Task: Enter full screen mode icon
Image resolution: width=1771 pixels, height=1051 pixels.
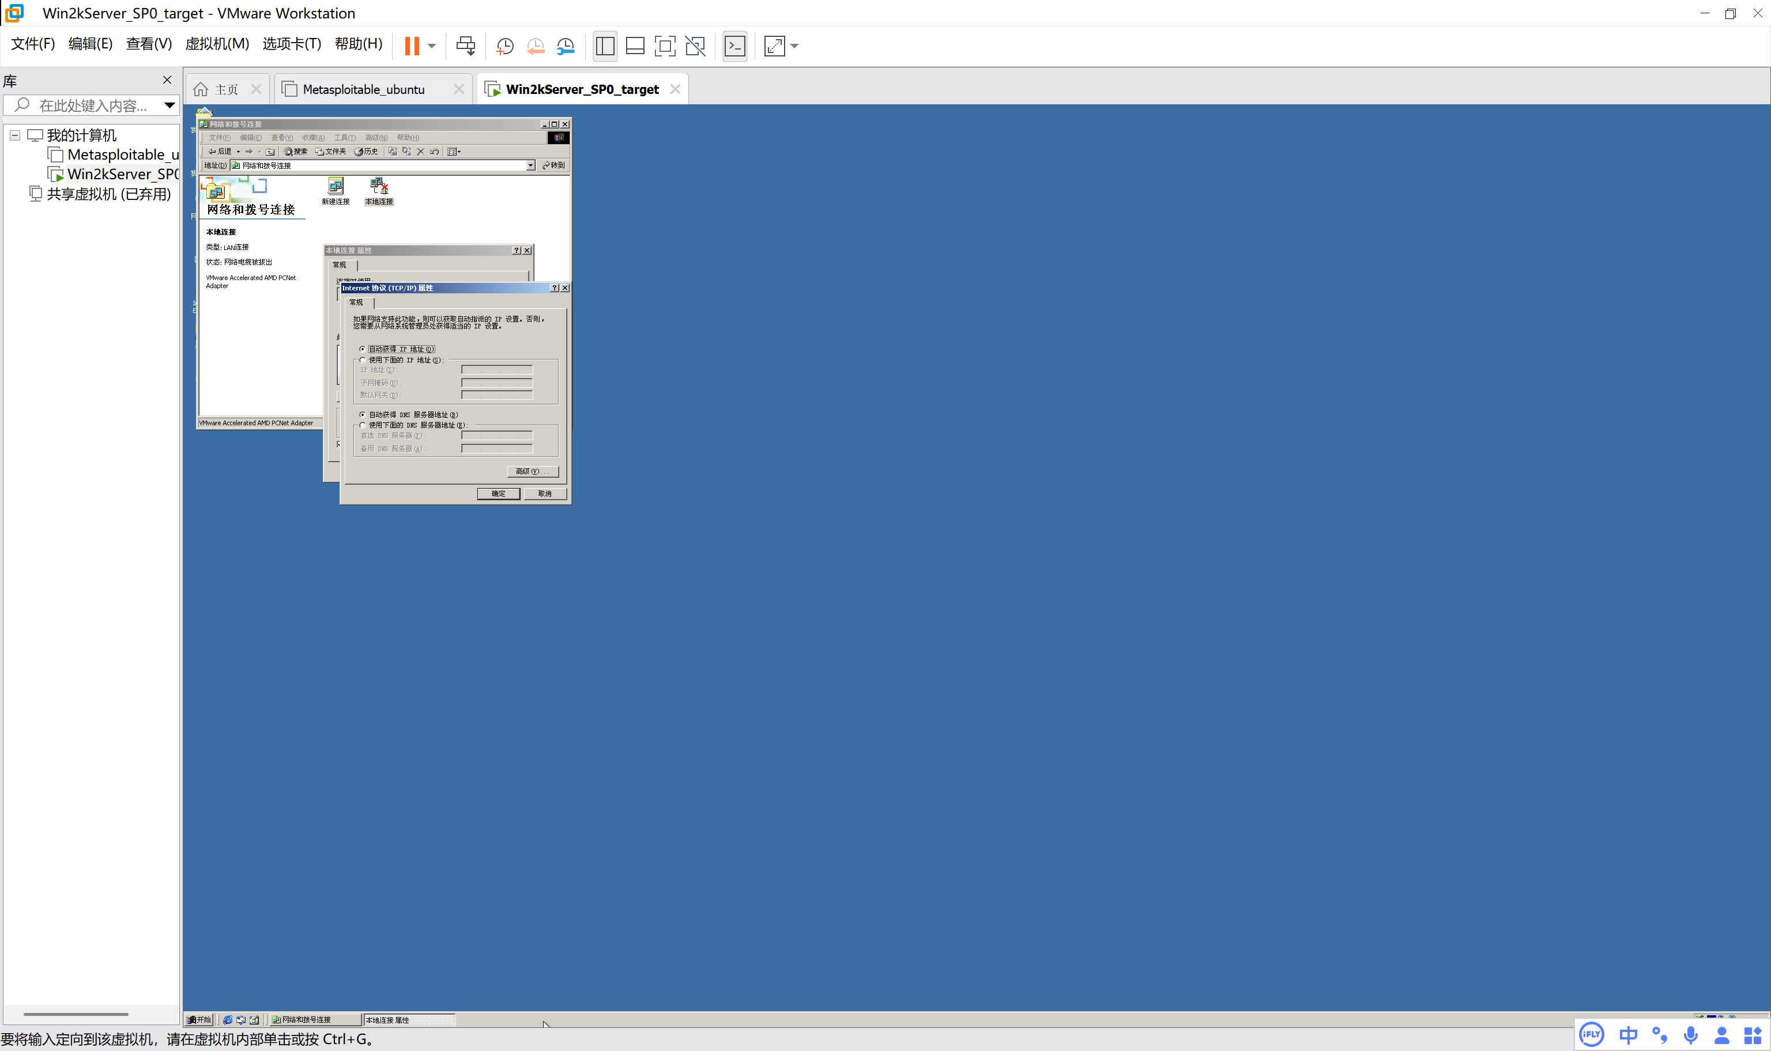Action: coord(665,46)
